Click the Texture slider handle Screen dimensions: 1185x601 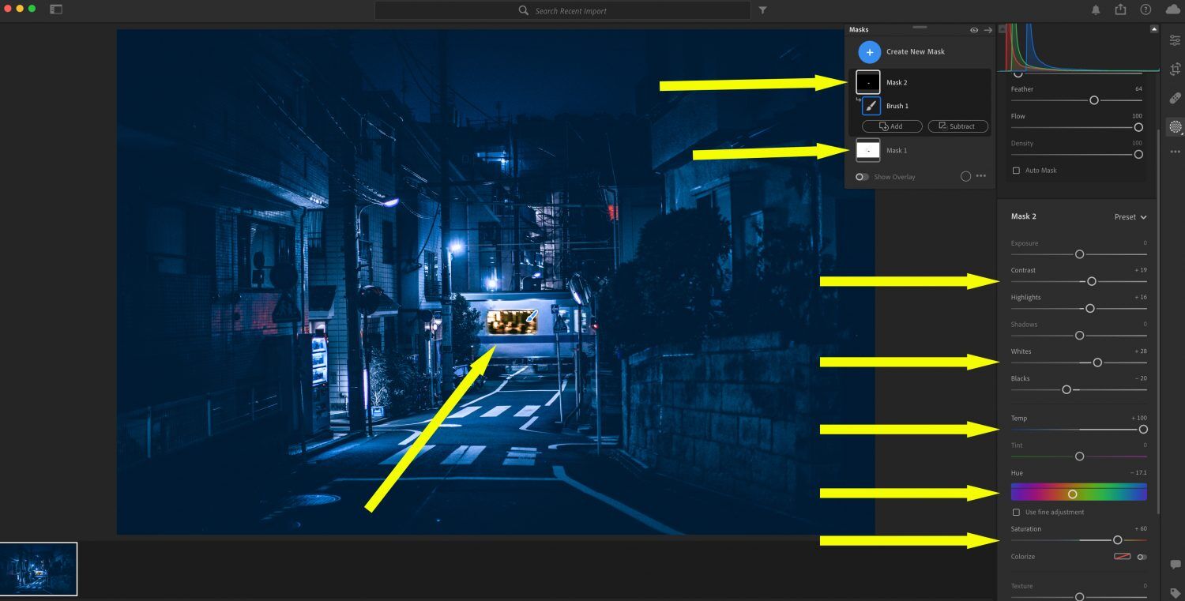coord(1079,597)
